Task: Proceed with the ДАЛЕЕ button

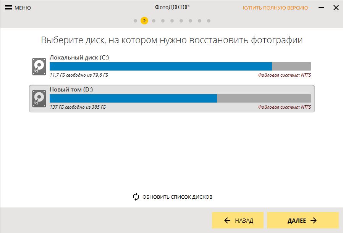Action: point(303,220)
